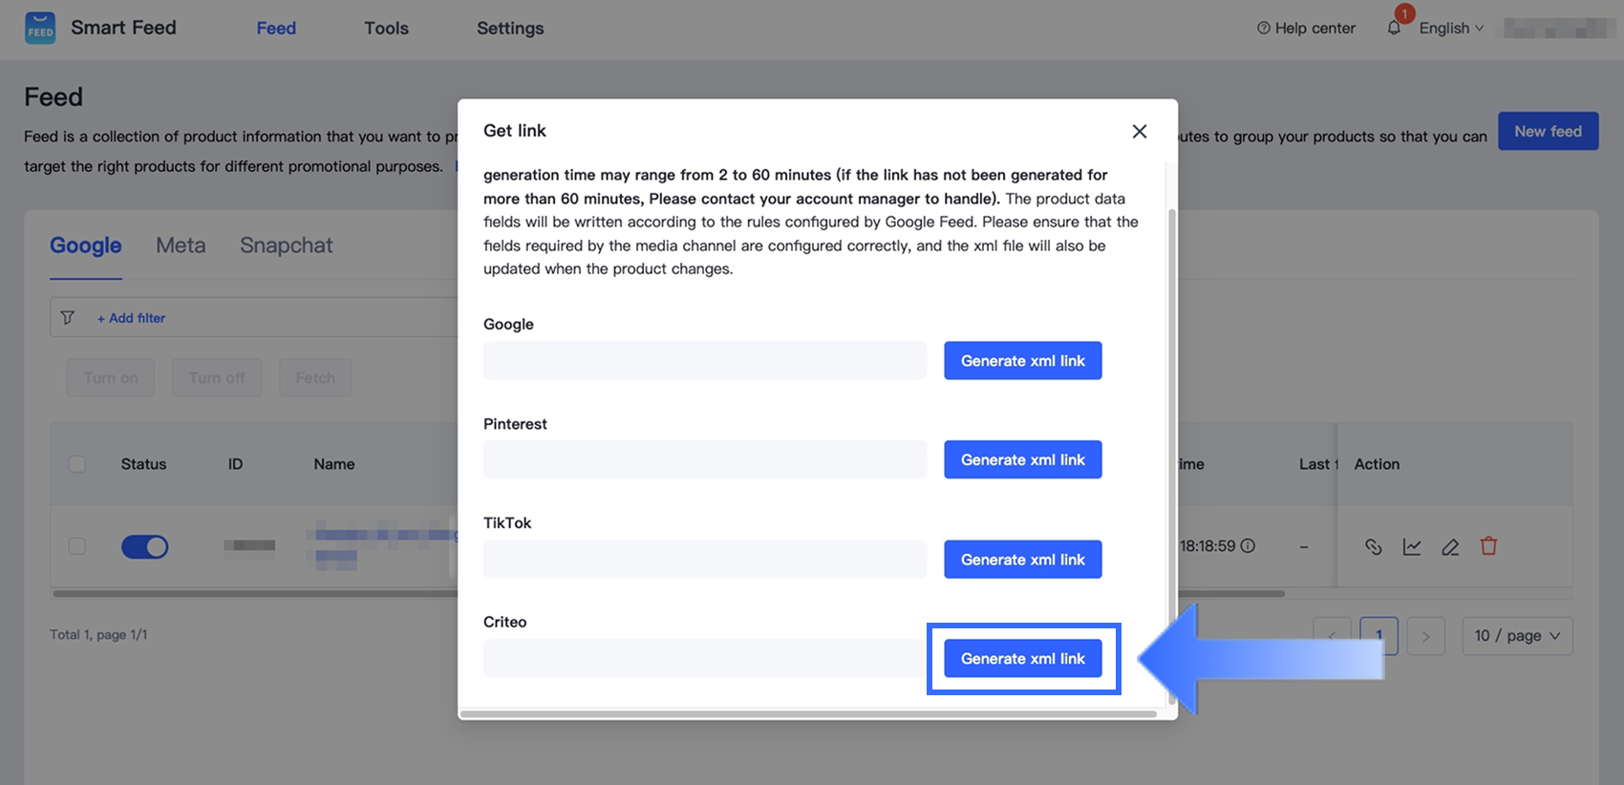Click the TikTok link input field
The height and width of the screenshot is (785, 1624).
coord(704,560)
